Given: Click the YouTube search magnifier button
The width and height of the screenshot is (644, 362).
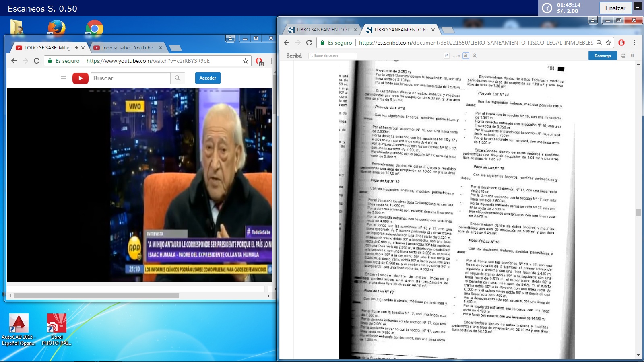Looking at the screenshot, I should tap(178, 78).
